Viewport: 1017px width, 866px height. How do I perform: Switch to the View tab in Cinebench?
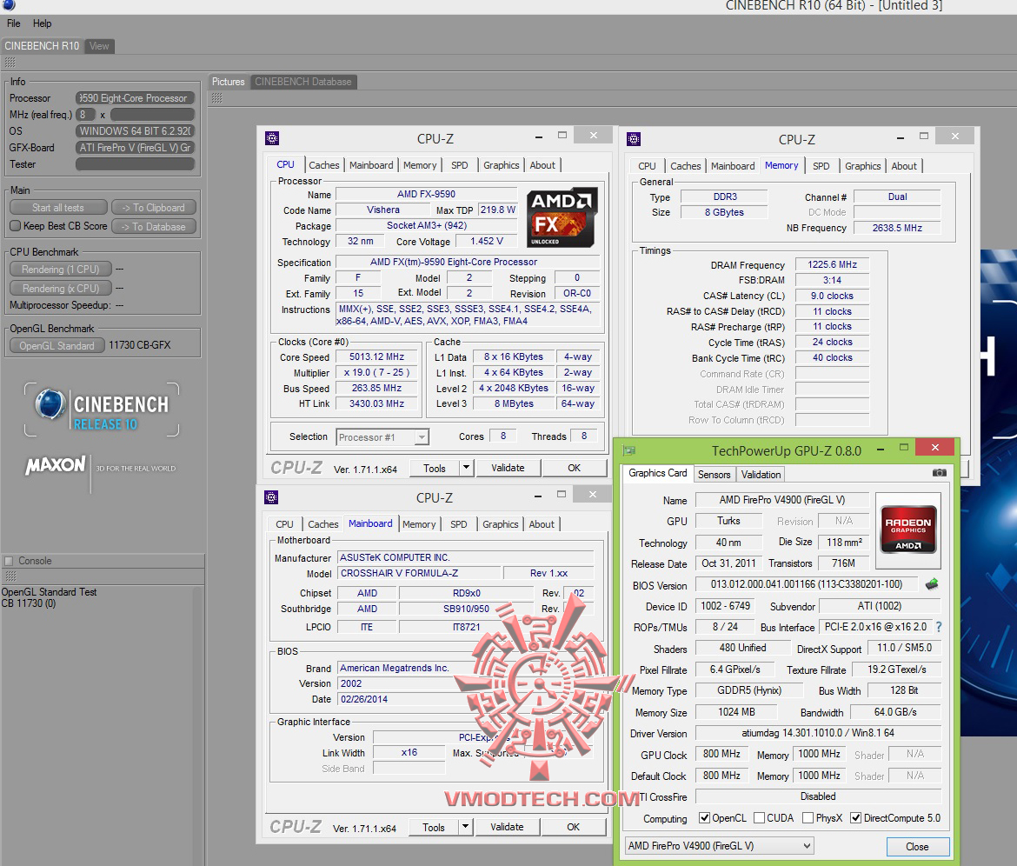coord(99,46)
